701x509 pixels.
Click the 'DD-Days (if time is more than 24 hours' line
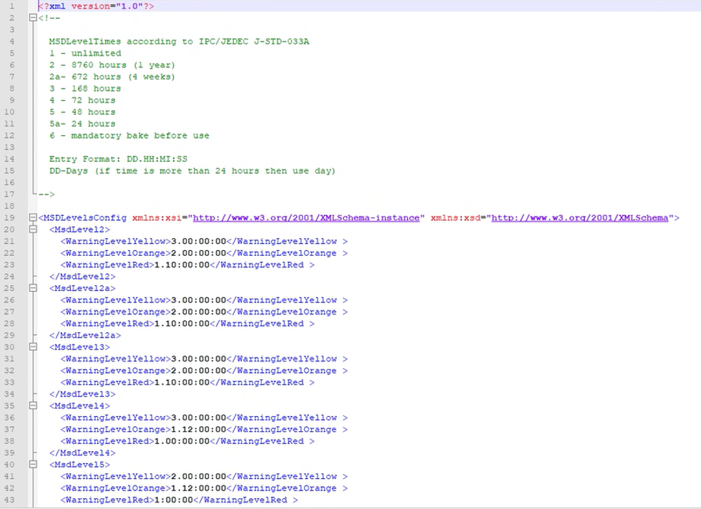(192, 171)
